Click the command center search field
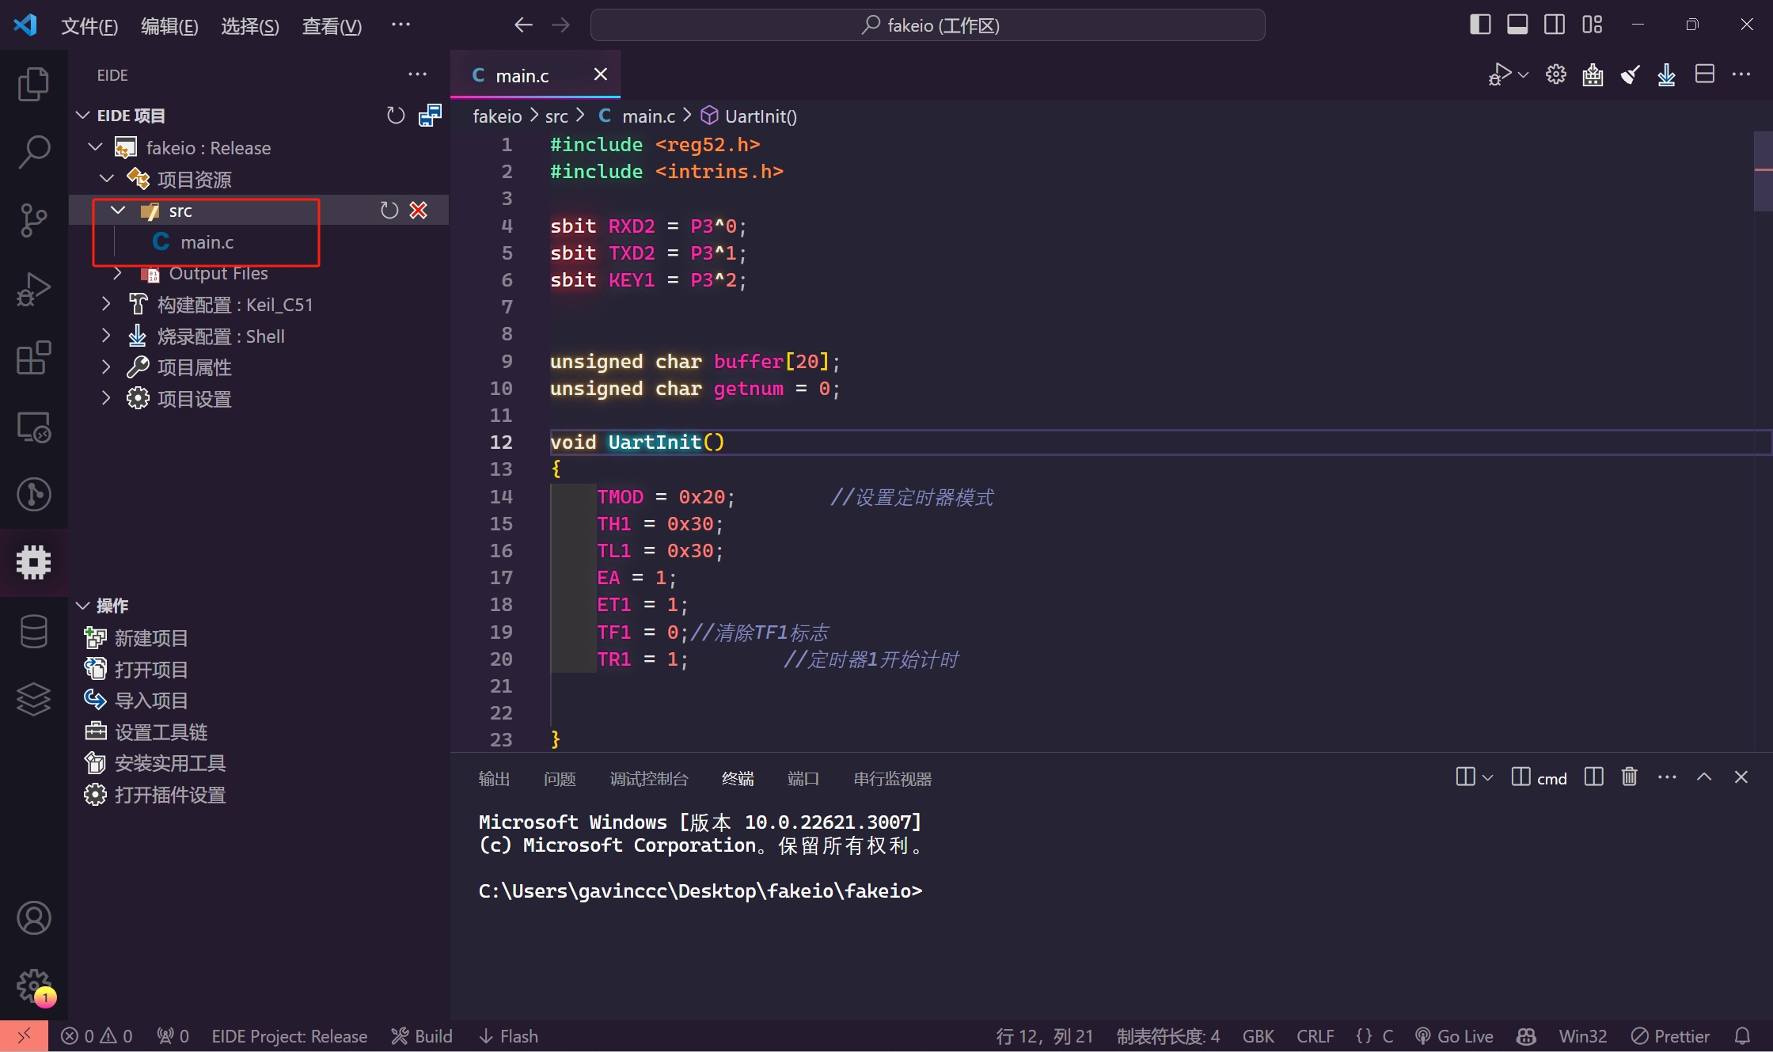The image size is (1773, 1052). click(x=928, y=25)
